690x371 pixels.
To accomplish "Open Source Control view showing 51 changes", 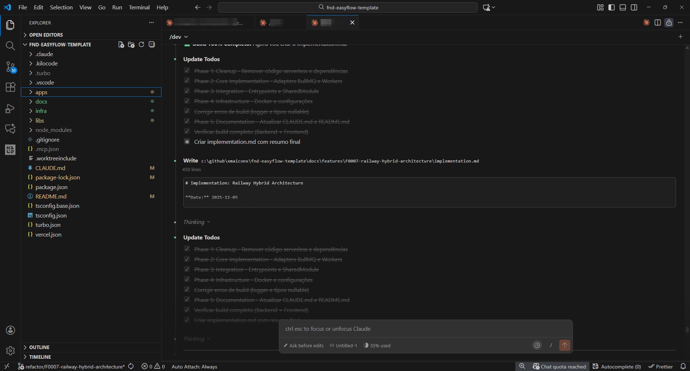I will tap(10, 67).
